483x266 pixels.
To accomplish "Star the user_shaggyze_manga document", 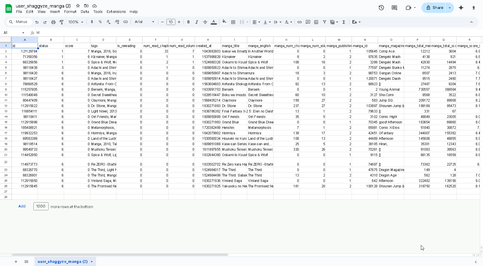I will (78, 6).
